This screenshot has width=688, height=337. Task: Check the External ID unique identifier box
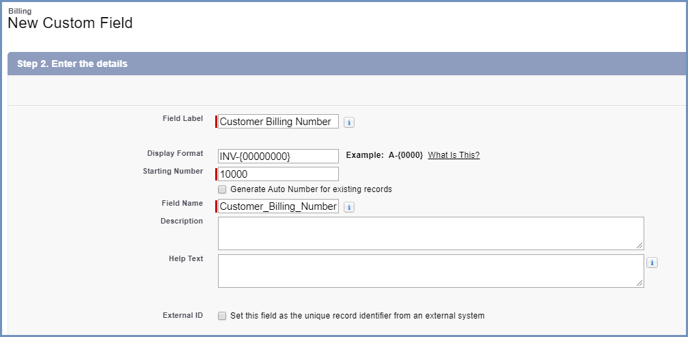coord(222,316)
